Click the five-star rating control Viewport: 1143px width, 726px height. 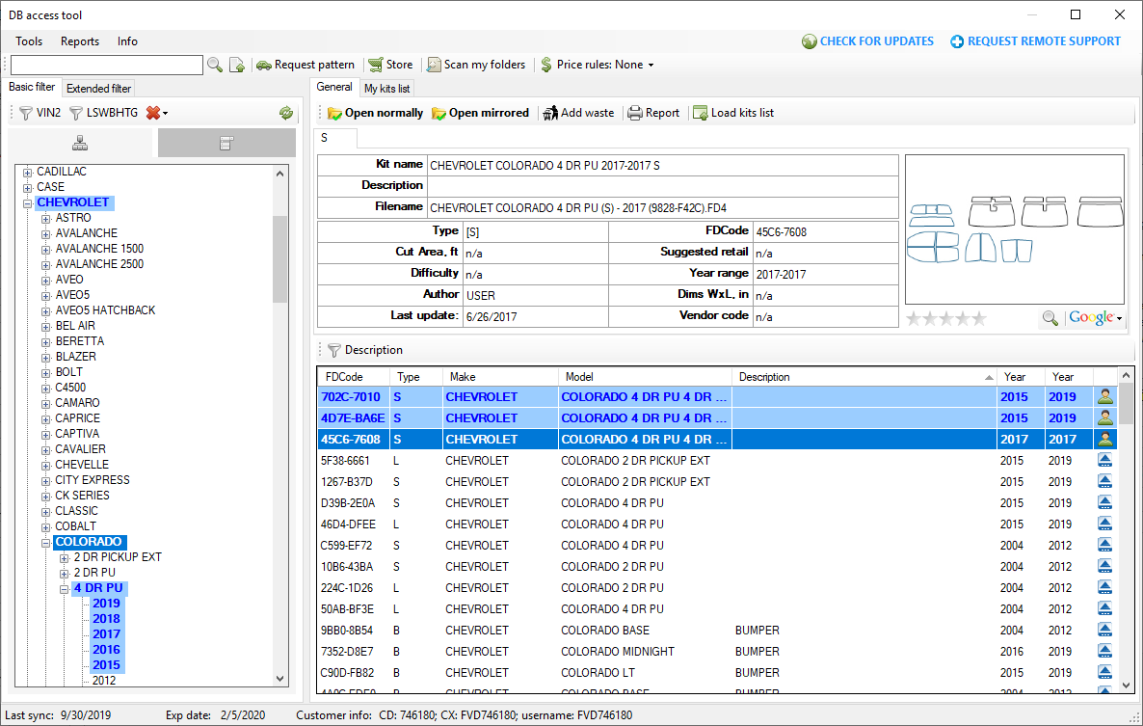pos(945,318)
